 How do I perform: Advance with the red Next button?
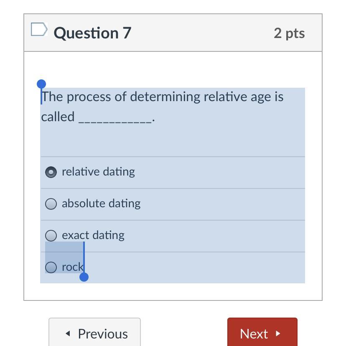coord(262,332)
